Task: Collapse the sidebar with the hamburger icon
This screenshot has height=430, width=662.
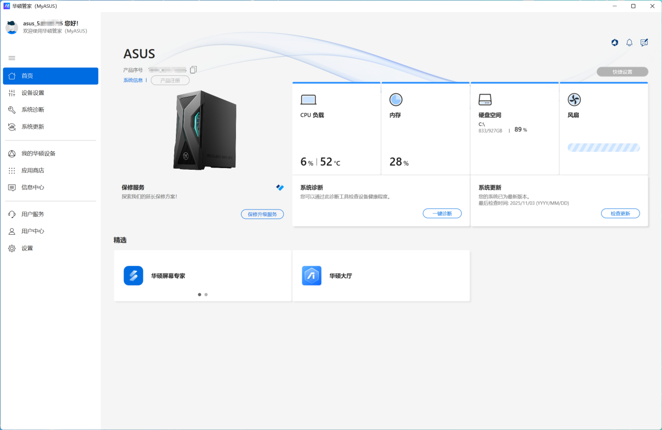Action: pos(12,58)
